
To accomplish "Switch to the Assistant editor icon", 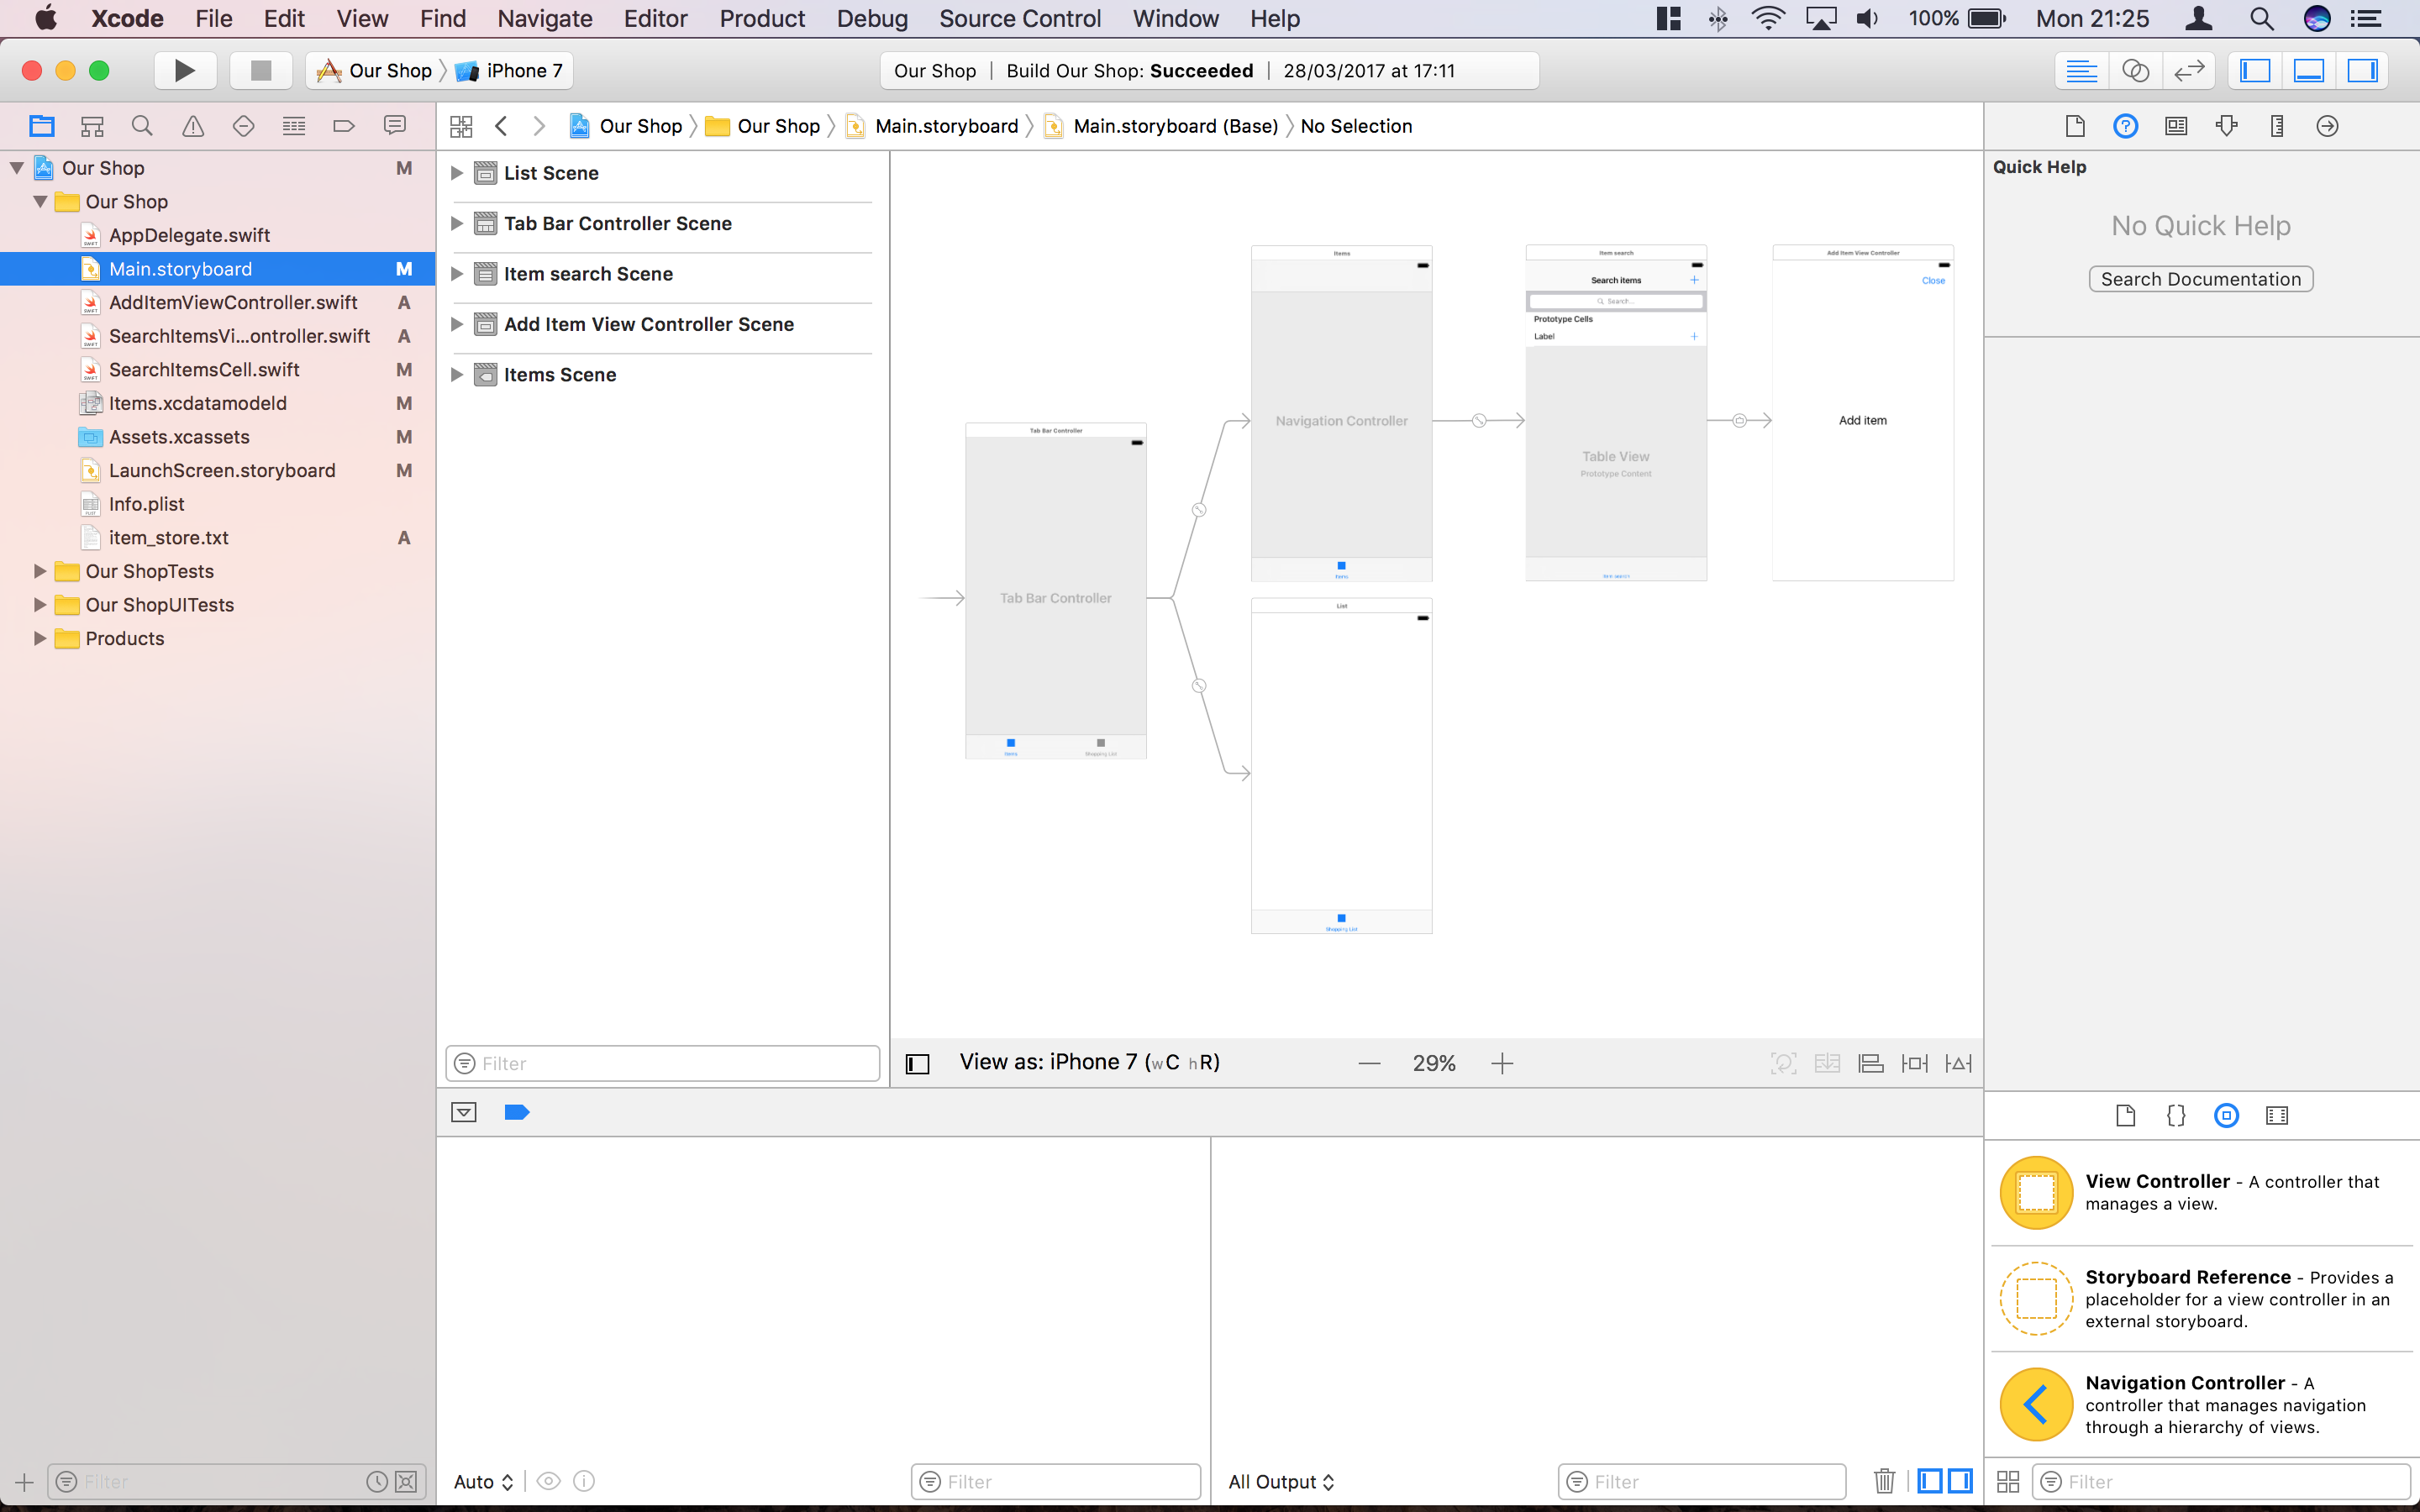I will tap(2135, 71).
